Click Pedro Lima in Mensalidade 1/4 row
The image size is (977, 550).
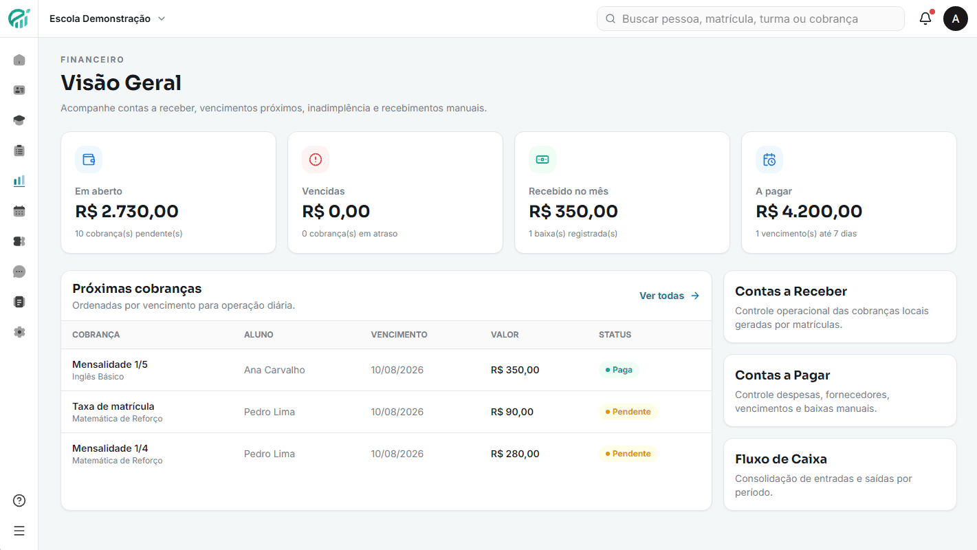pyautogui.click(x=270, y=454)
